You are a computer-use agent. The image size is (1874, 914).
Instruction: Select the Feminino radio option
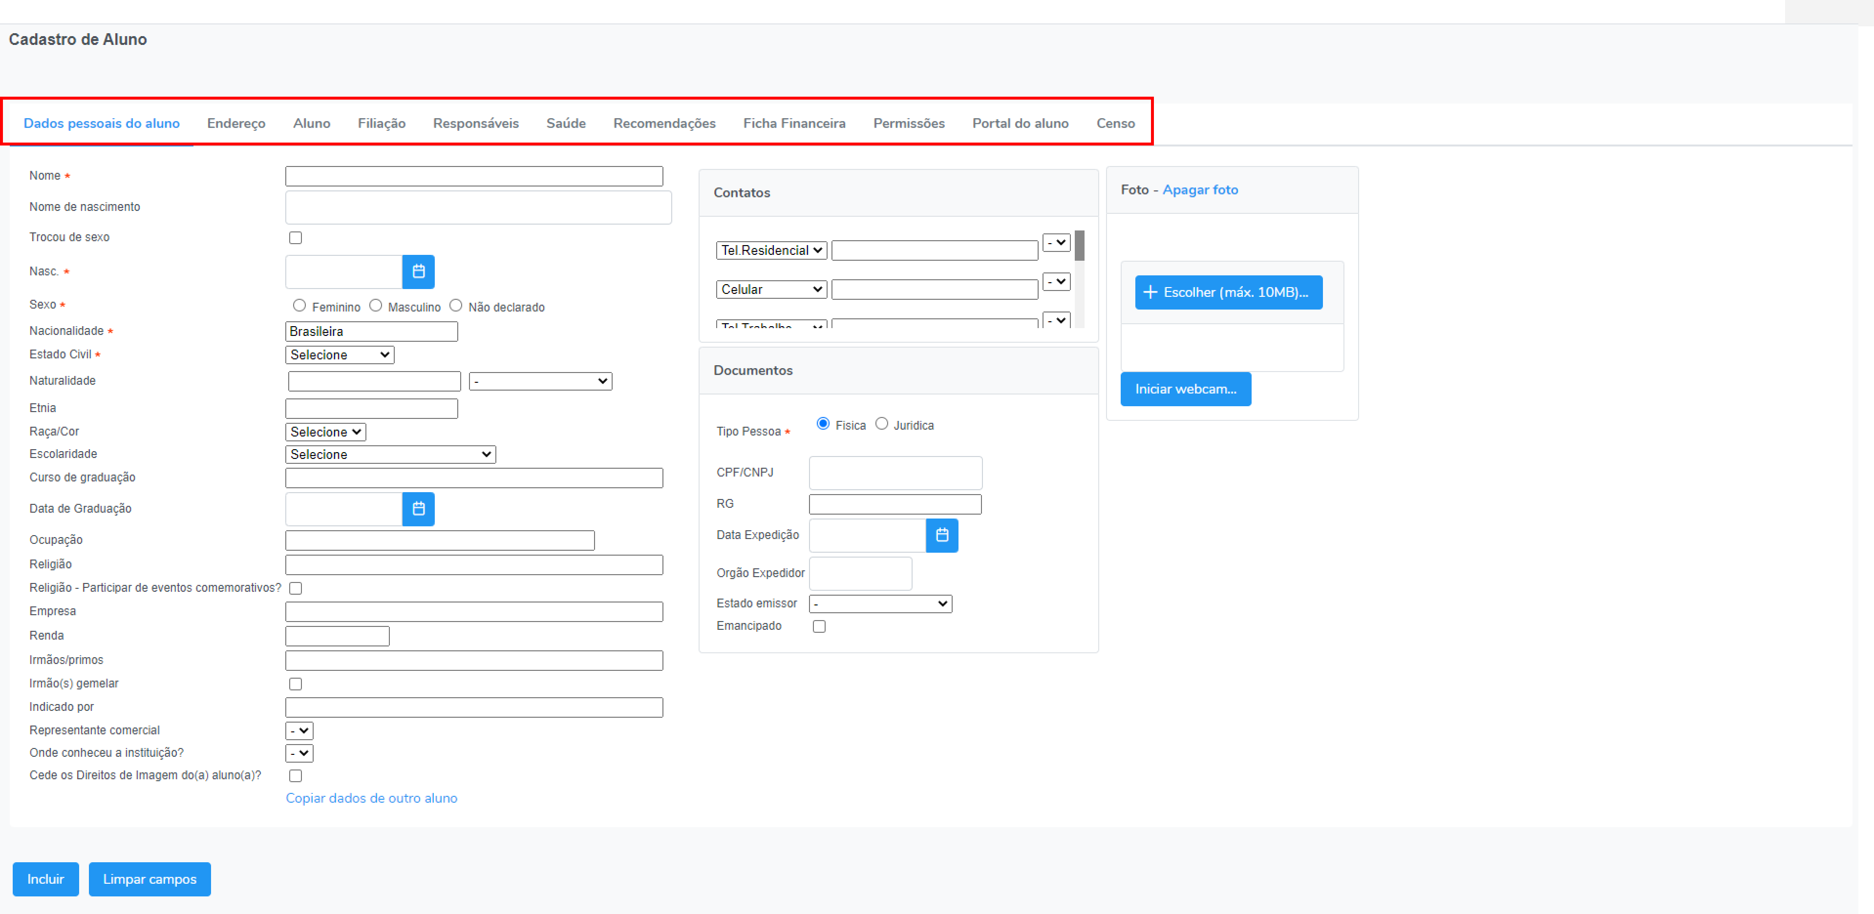click(x=299, y=305)
